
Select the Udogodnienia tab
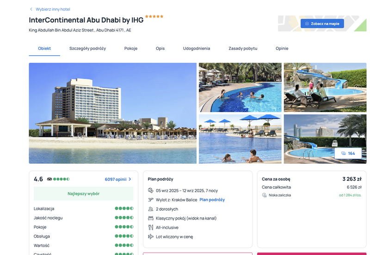tap(197, 48)
